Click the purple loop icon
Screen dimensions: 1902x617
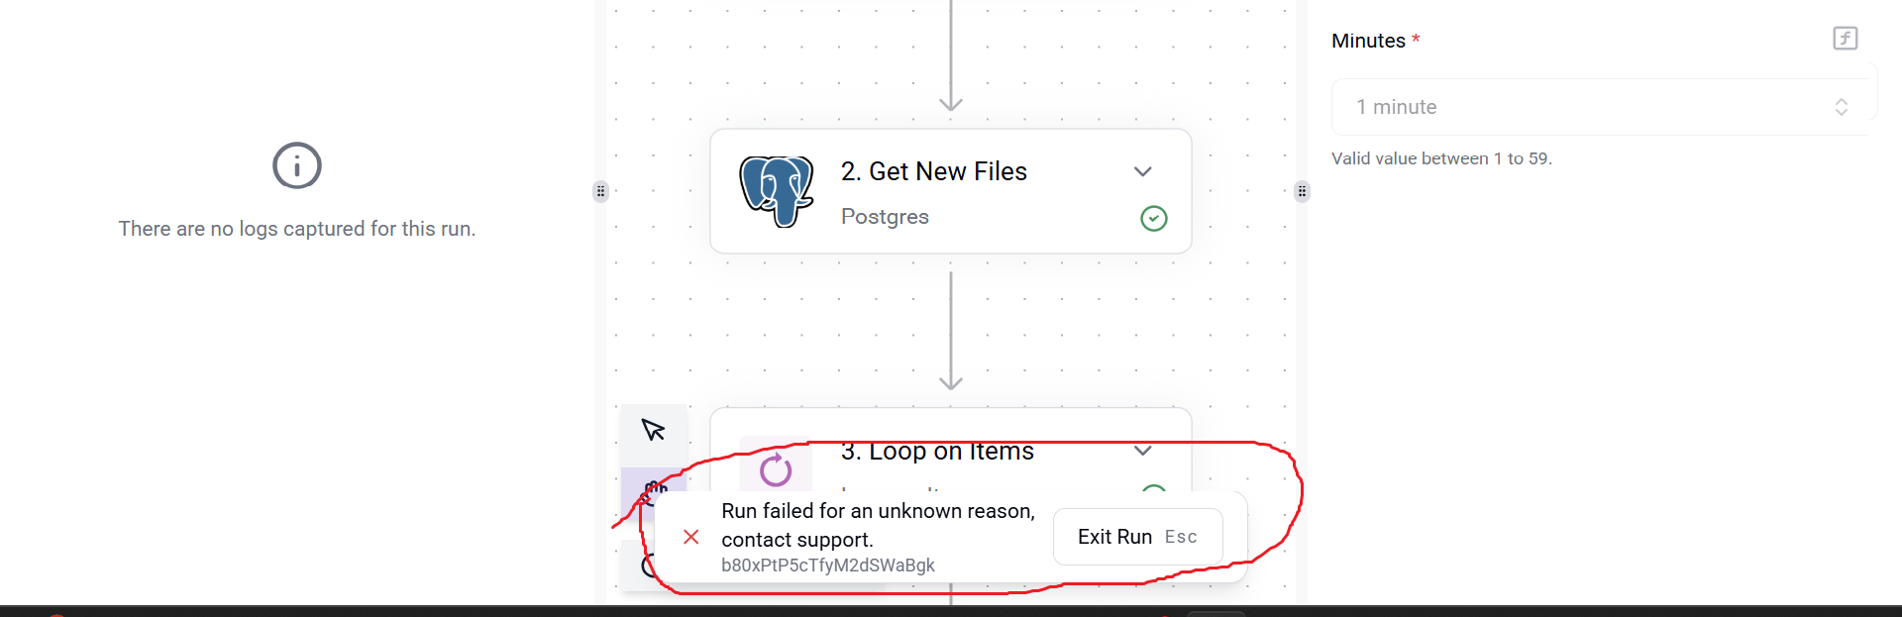pos(776,469)
